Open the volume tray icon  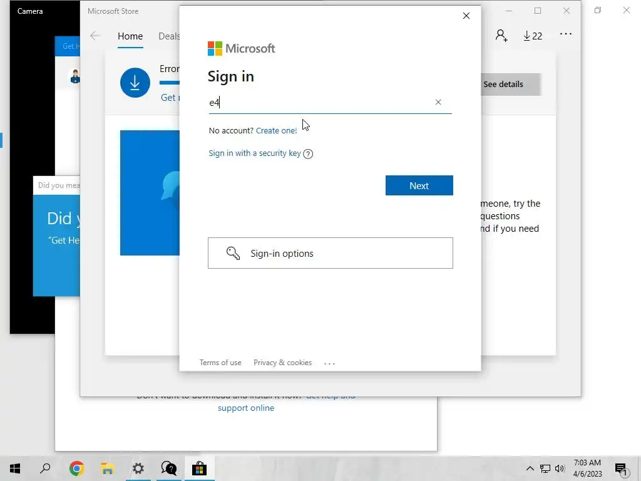pyautogui.click(x=560, y=468)
